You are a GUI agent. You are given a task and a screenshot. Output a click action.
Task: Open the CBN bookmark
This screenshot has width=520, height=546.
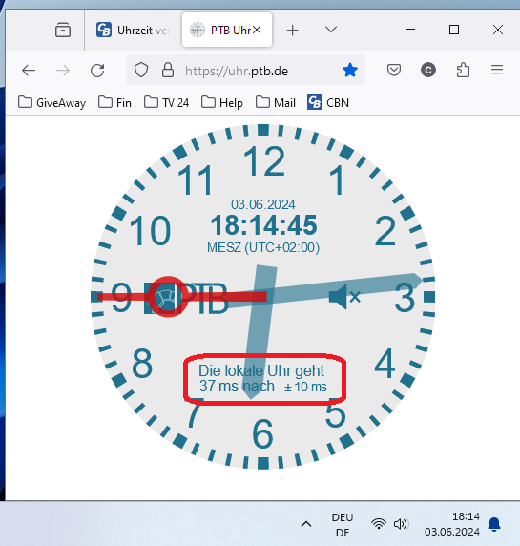tap(328, 103)
